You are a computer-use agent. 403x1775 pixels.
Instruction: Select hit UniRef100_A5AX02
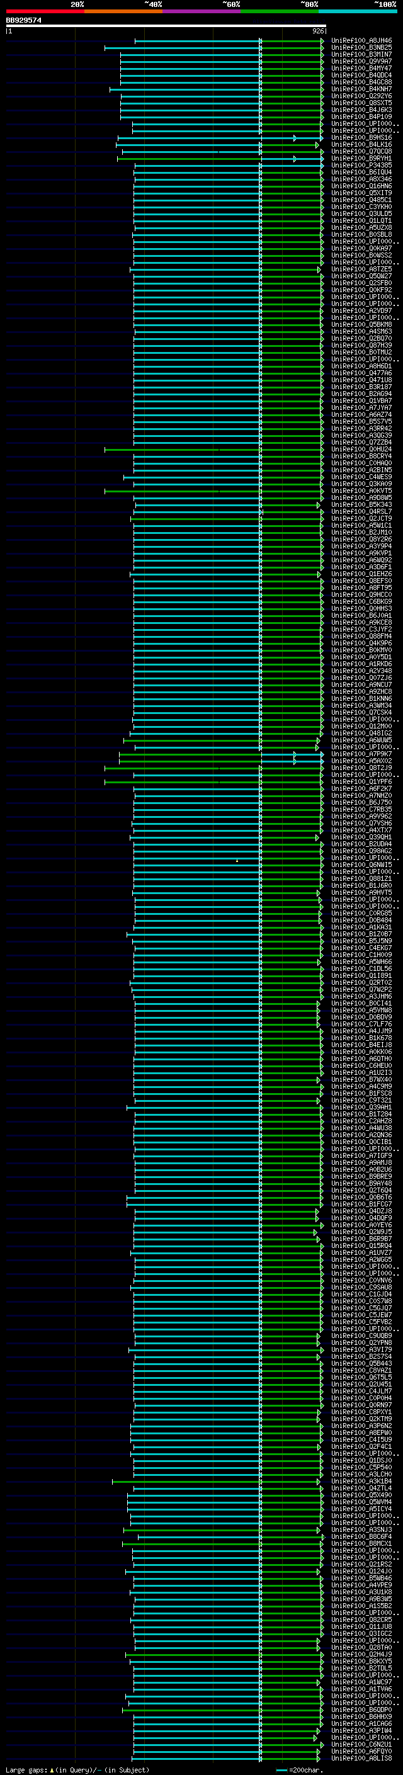(361, 761)
